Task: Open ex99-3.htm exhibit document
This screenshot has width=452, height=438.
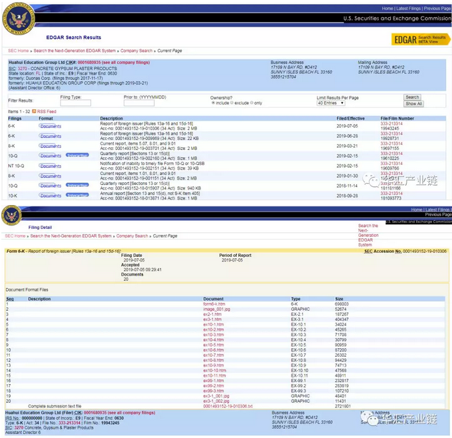Action: (x=213, y=391)
